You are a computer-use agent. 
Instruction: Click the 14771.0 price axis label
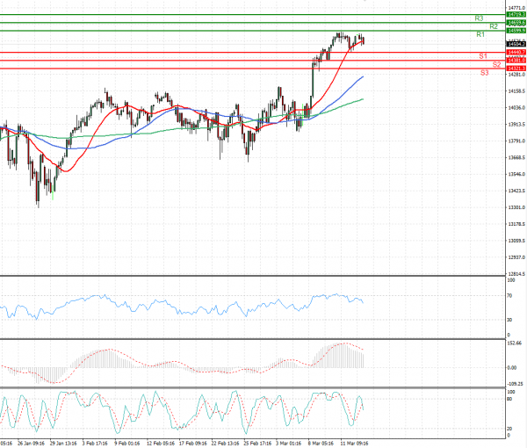(516, 7)
